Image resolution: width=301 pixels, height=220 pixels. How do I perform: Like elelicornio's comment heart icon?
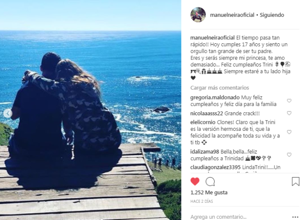[x=289, y=132]
